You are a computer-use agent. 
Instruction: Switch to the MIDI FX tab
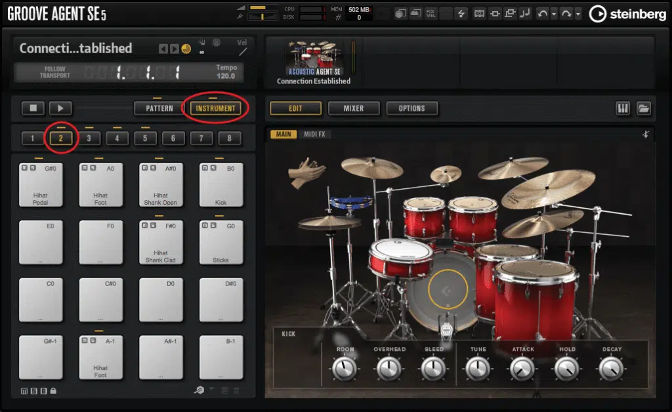(316, 134)
